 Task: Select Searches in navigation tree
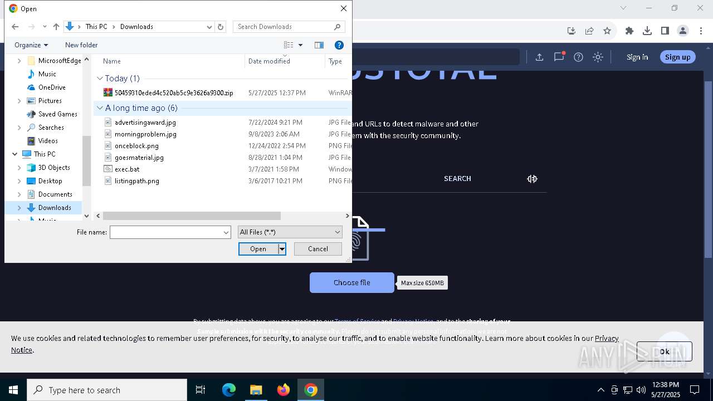coord(51,128)
